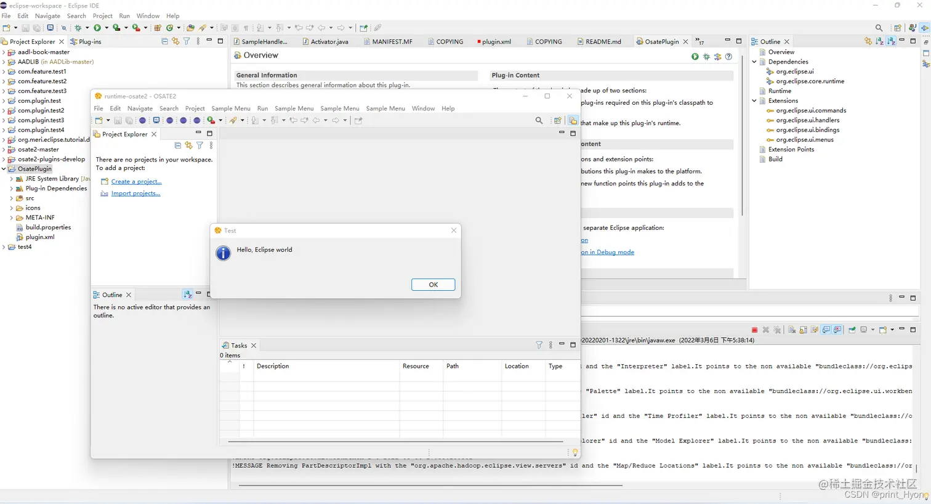
Task: Click the Tasks view horizontal scrollbar
Action: 395,441
